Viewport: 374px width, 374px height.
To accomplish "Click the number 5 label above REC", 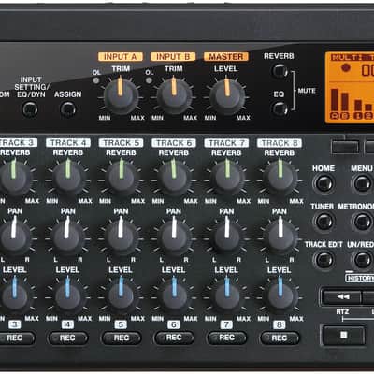I will click(121, 324).
